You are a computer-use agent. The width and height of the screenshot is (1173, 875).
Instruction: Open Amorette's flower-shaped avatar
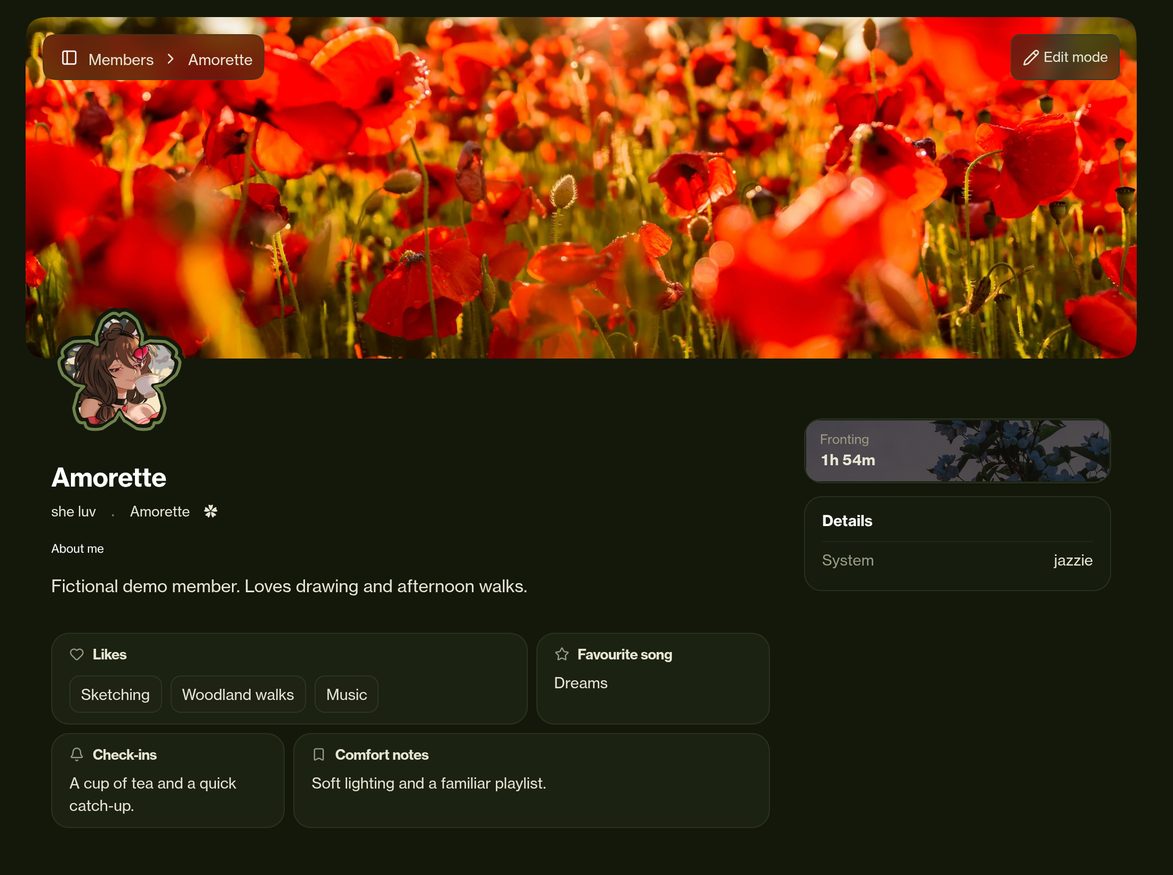coord(119,370)
